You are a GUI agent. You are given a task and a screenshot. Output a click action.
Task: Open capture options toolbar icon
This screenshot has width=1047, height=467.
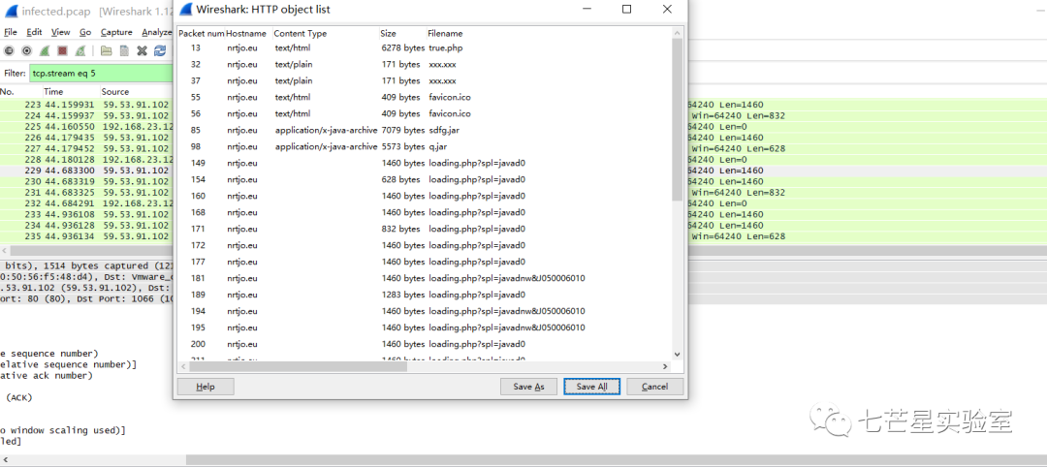27,50
